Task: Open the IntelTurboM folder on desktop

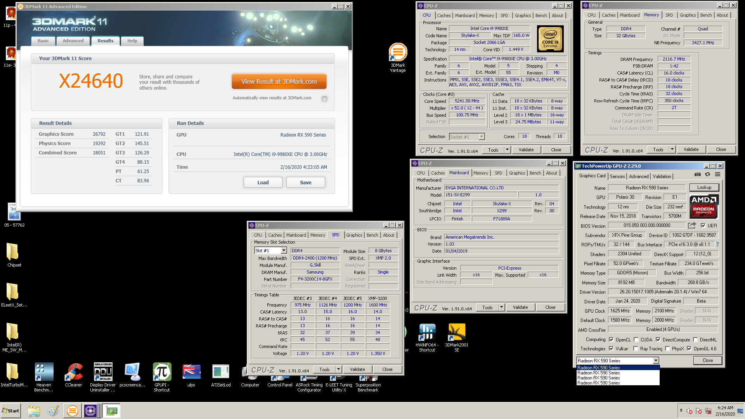Action: click(14, 375)
